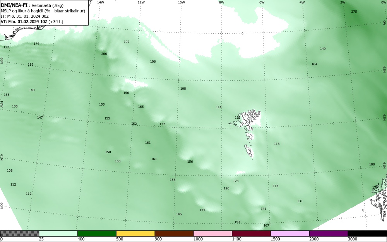
Task: Click the 2W longitude label
Action: (x=342, y=2)
